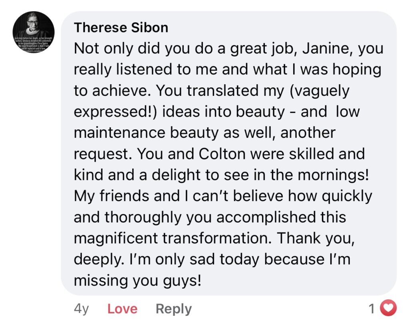Image resolution: width=409 pixels, height=327 pixels.
Task: Reply to Therese Sibon's comment
Action: pos(174,309)
